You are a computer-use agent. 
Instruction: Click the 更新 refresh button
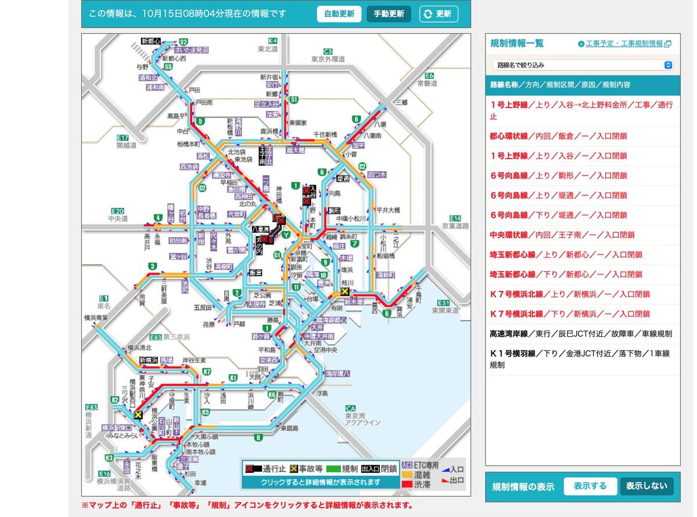[439, 14]
